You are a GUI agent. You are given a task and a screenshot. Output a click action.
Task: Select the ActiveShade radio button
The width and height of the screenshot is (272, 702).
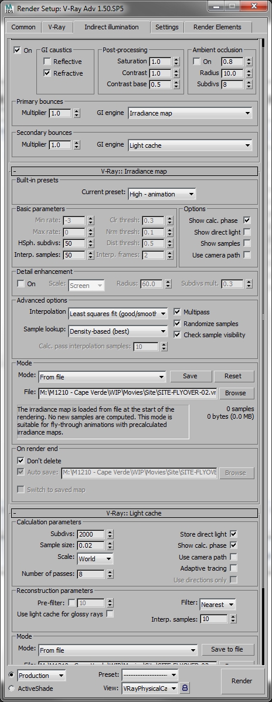(11, 689)
